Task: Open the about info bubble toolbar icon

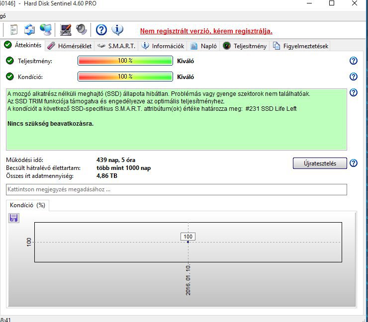Action: [117, 30]
